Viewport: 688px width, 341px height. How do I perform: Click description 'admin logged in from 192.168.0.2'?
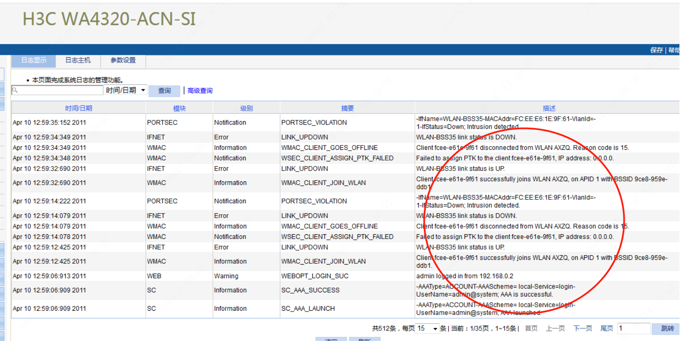click(x=465, y=276)
